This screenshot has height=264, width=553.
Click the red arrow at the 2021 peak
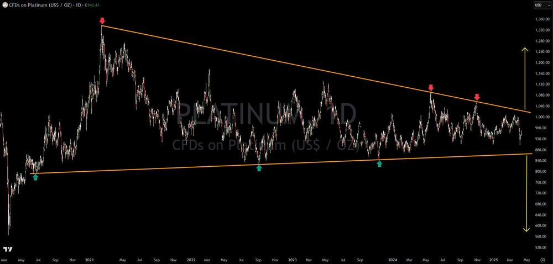point(102,21)
